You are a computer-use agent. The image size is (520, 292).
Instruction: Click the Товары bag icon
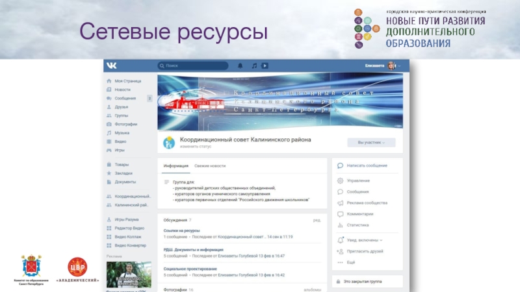click(x=109, y=165)
